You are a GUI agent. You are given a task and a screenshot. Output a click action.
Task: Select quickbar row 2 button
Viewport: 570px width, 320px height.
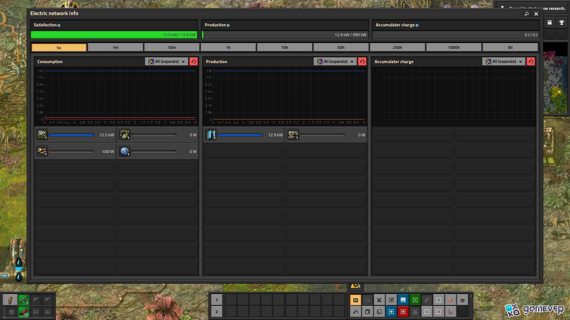tap(216, 312)
